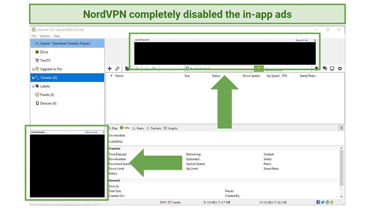Image resolution: width=371 pixels, height=208 pixels.
Task: Click the Facebook icon in status bar
Action: [x=318, y=202]
